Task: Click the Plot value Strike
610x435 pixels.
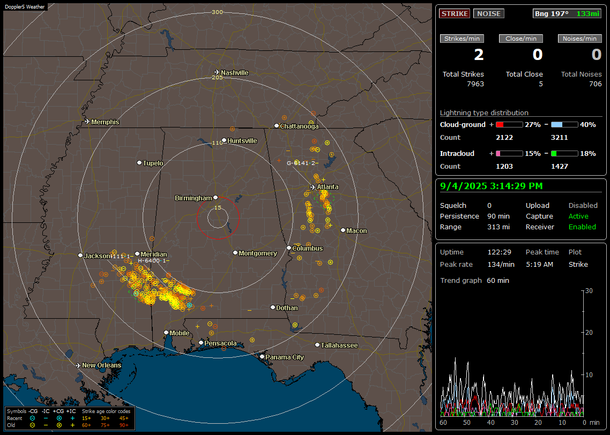Action: tap(578, 264)
